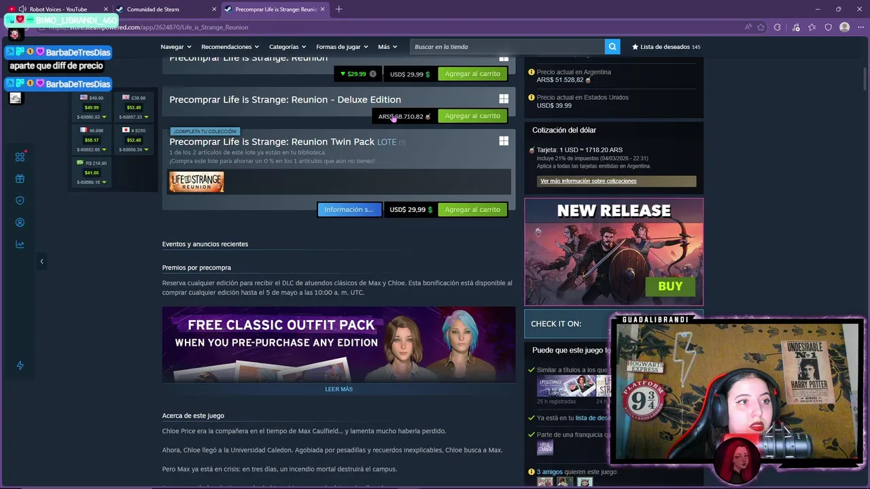Click the Japan flag price tile

click(x=133, y=140)
